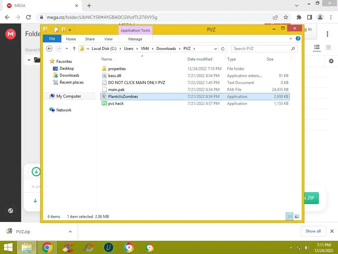
Task: Click the properties folder icon
Action: [104, 69]
